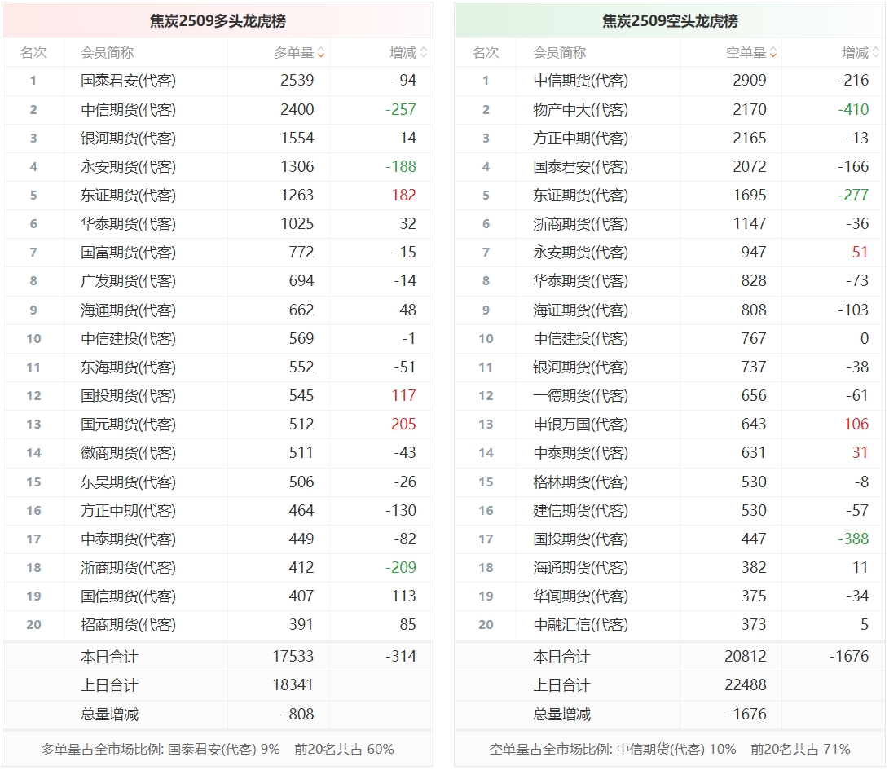The width and height of the screenshot is (889, 770).
Task: Select 招商期货(代客) row
Action: (x=218, y=624)
